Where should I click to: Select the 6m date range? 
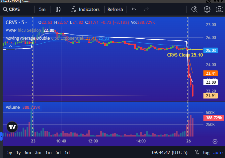(x=28, y=153)
